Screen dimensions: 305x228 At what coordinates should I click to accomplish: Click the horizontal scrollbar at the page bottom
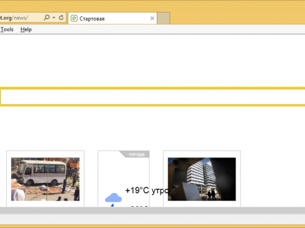click(x=152, y=210)
